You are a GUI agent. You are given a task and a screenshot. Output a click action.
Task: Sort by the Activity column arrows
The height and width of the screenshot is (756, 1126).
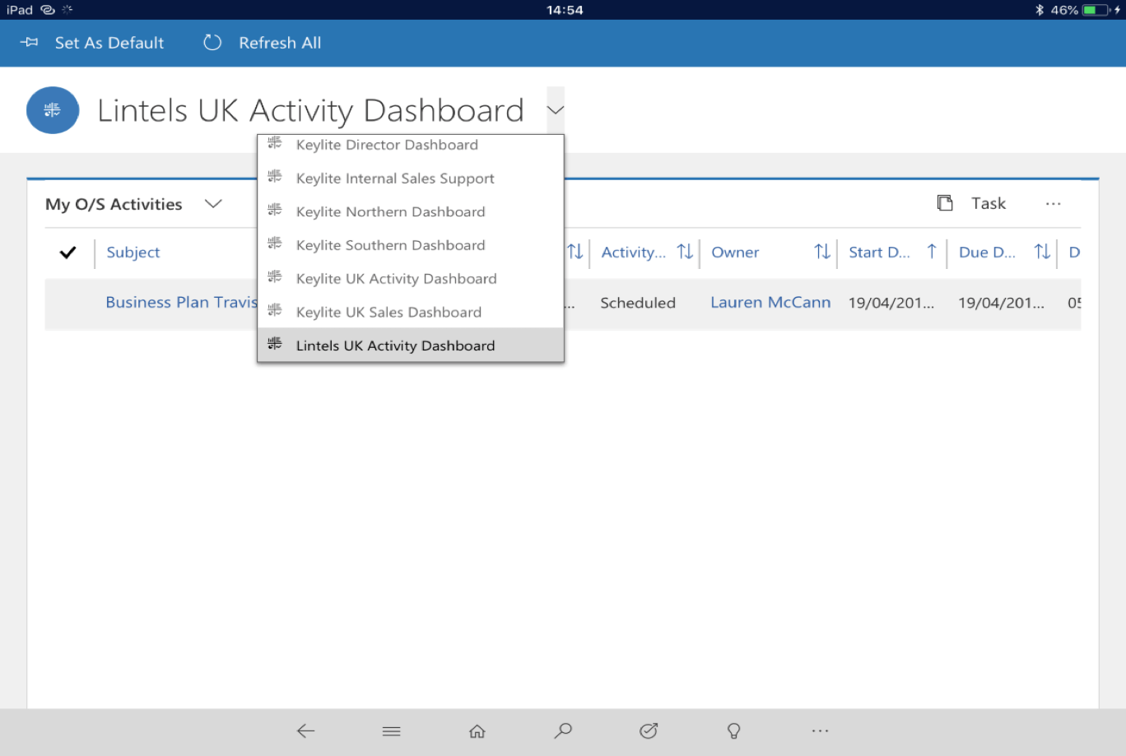pyautogui.click(x=685, y=252)
